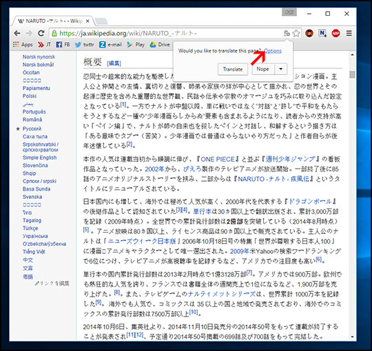
Task: Open the Basa Sunda language link
Action: pos(37,189)
